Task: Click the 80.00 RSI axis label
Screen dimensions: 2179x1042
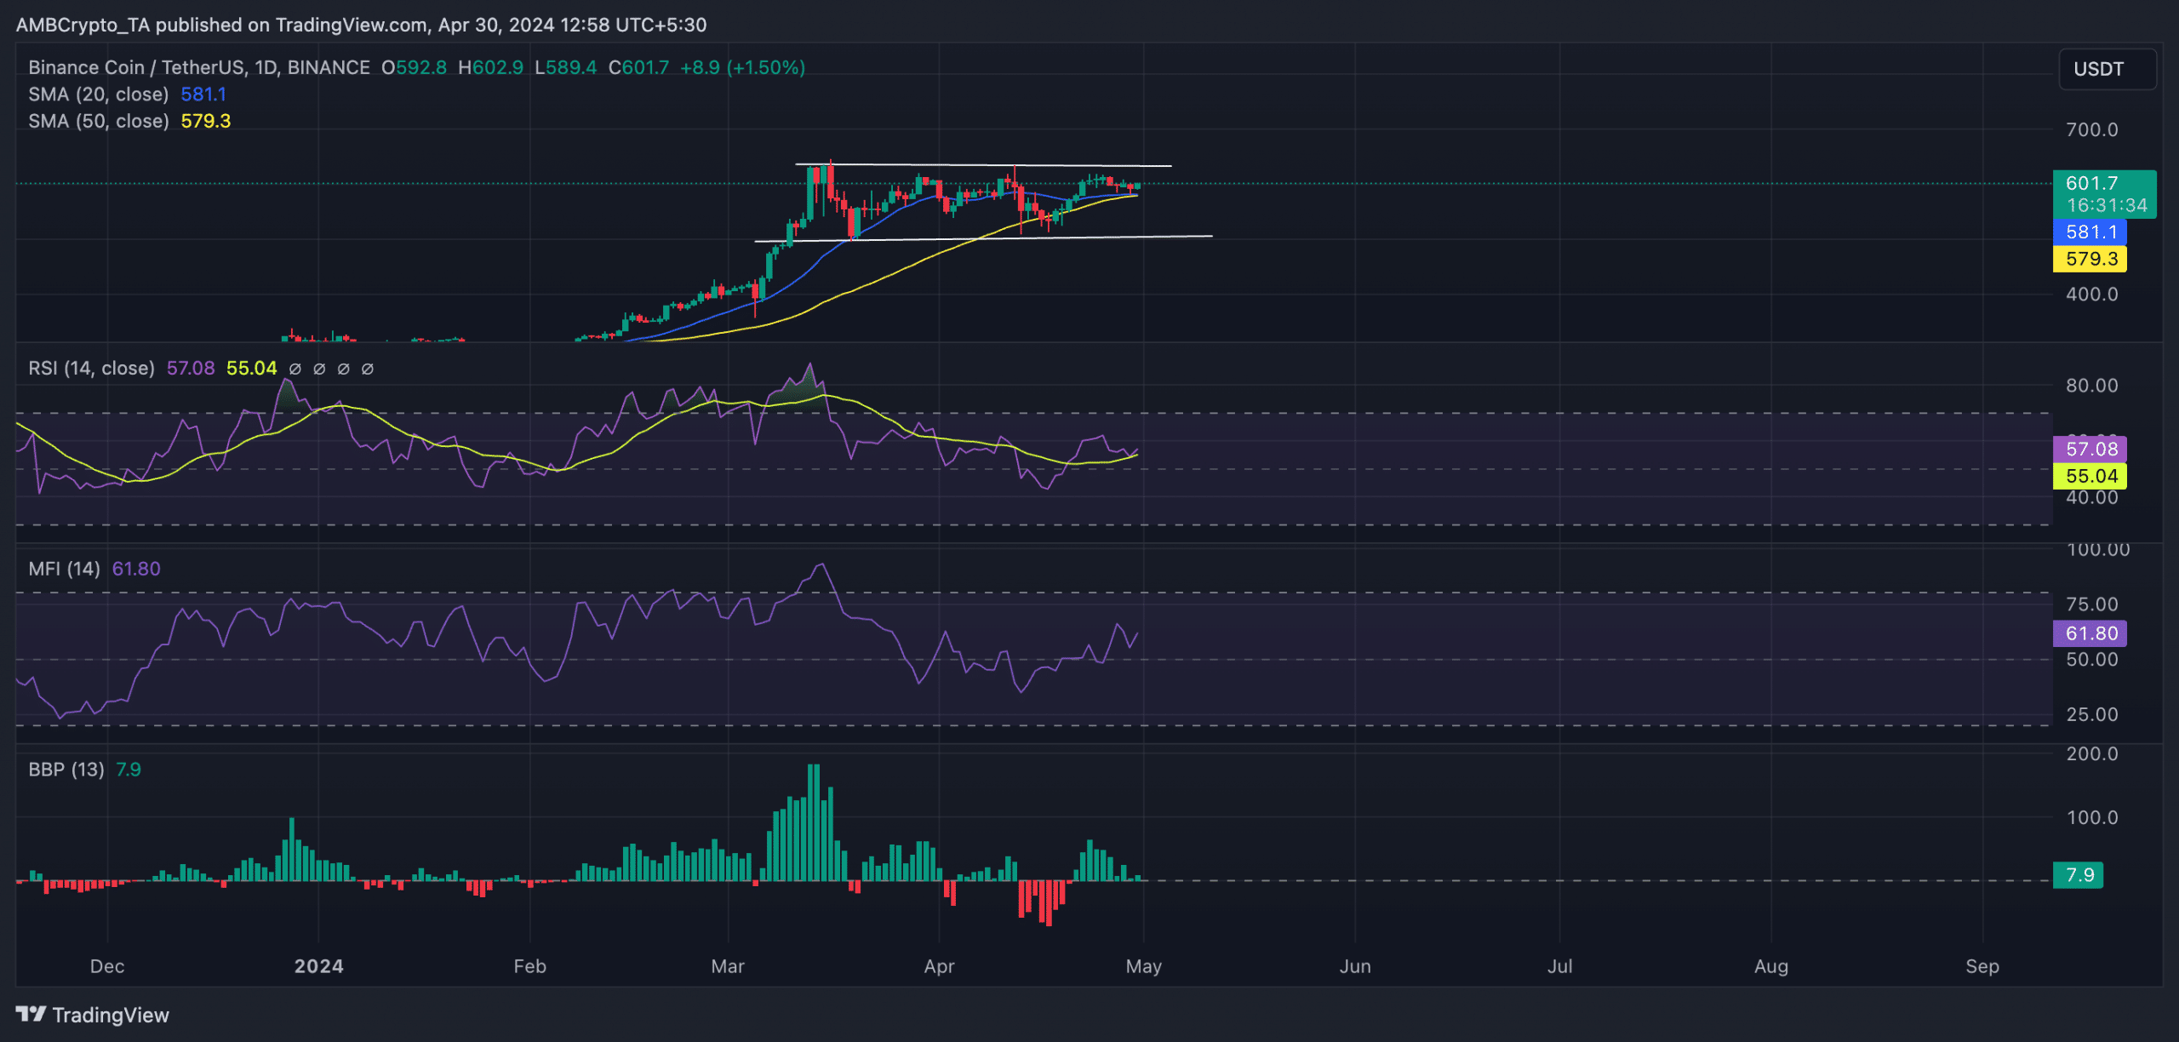Action: click(x=2091, y=386)
